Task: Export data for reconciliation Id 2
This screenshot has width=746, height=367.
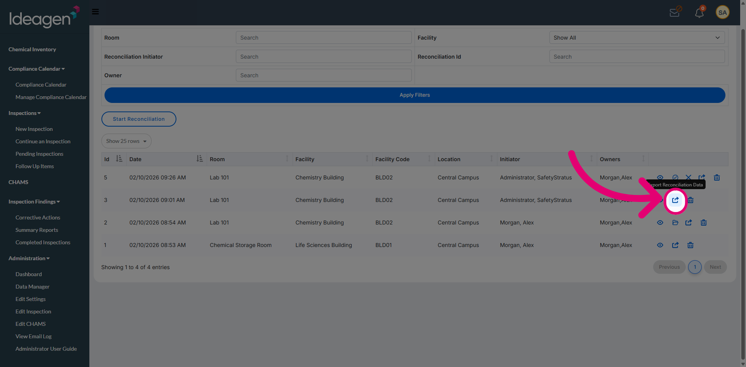Action: click(688, 223)
